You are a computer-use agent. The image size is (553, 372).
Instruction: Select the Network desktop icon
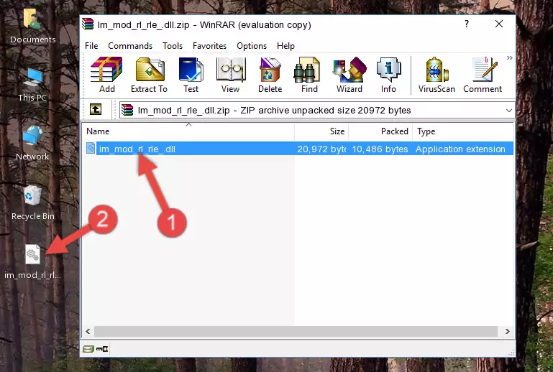pyautogui.click(x=32, y=144)
